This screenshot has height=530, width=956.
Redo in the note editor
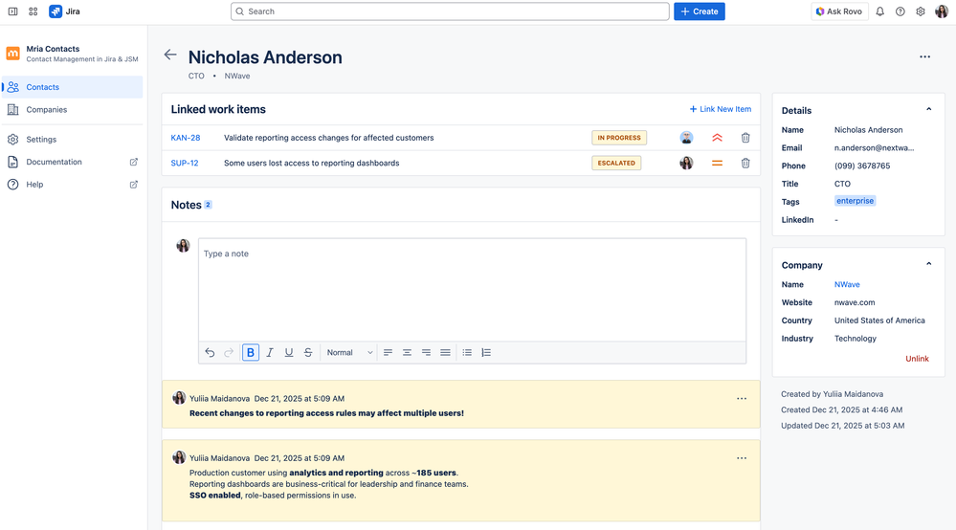[229, 353]
